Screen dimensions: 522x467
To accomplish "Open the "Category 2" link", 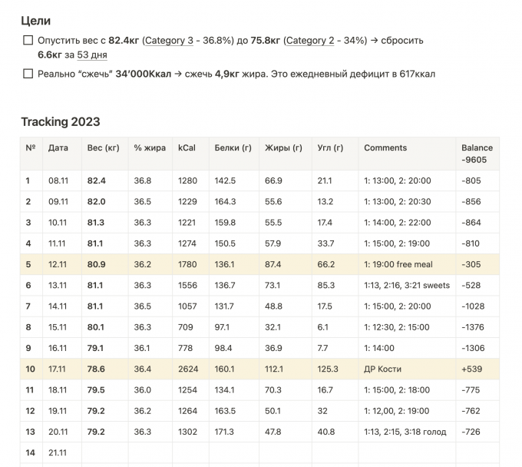I will 310,40.
